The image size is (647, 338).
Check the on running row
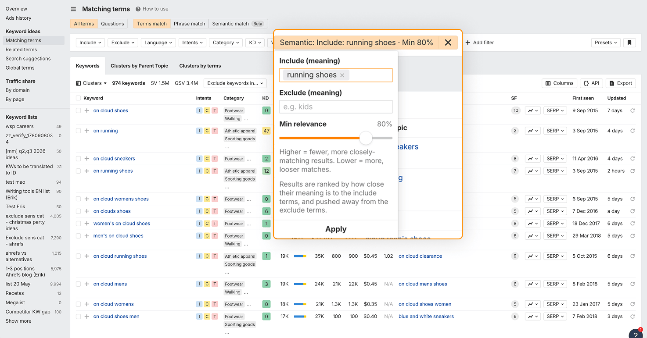pyautogui.click(x=78, y=131)
